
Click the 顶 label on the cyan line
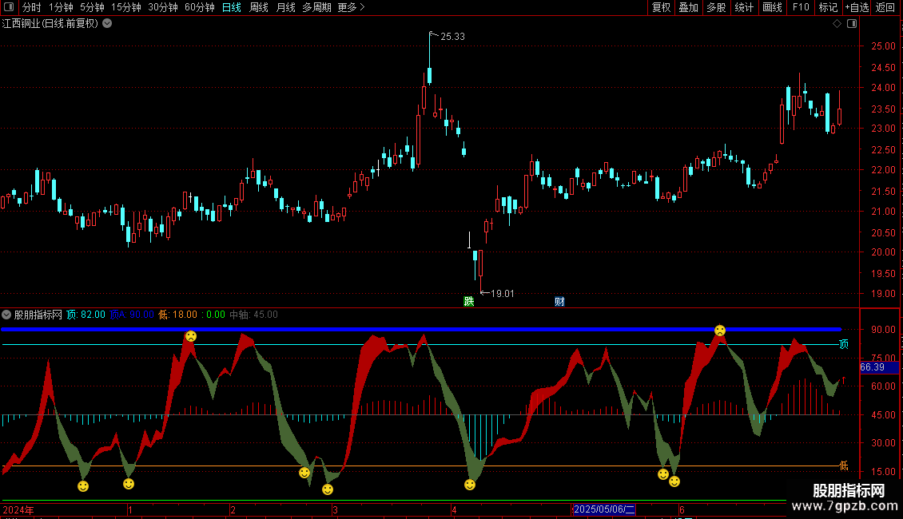[x=844, y=344]
